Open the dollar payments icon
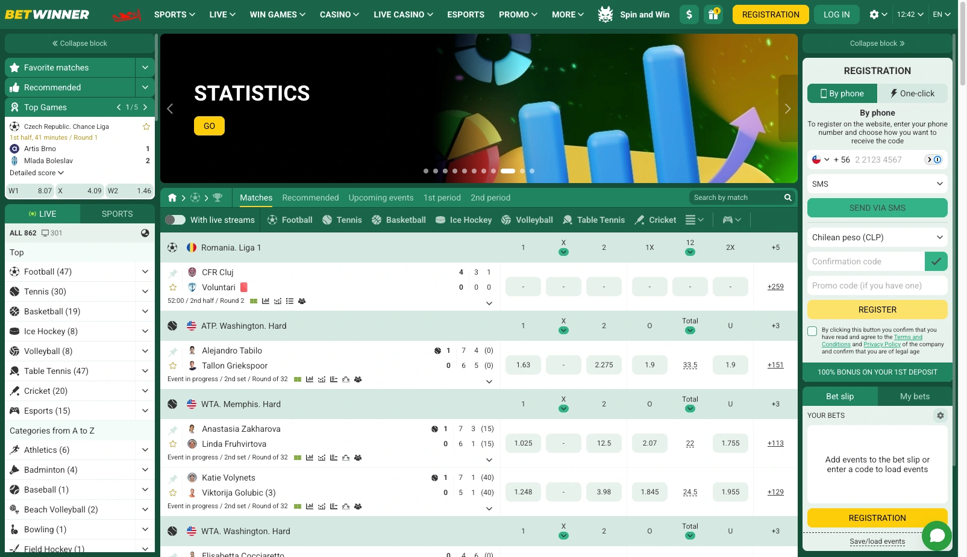Screen dimensions: 967x557 pyautogui.click(x=689, y=14)
